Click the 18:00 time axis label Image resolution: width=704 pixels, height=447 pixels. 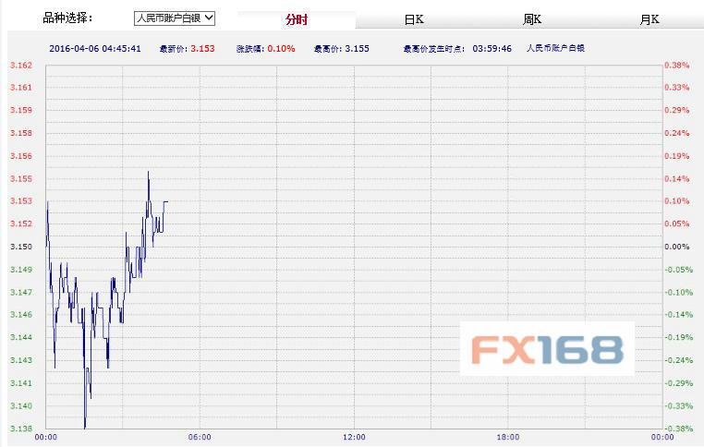tap(507, 438)
